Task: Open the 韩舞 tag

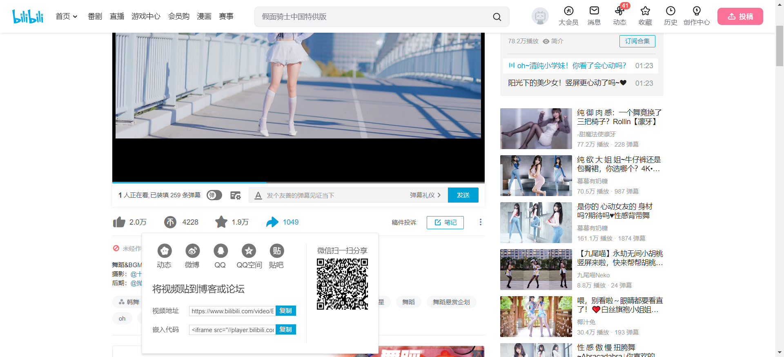Action: tap(129, 302)
